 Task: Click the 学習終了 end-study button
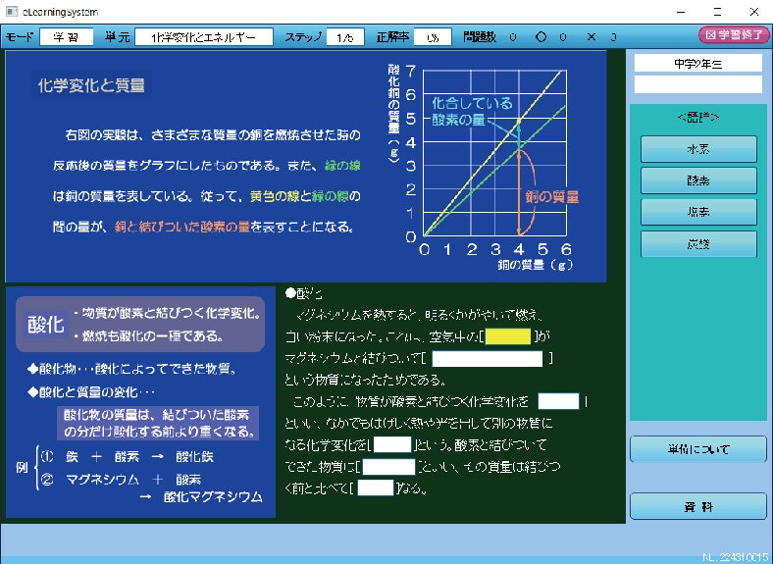[734, 35]
